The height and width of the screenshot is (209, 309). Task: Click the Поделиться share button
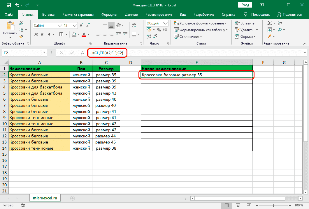(x=289, y=14)
